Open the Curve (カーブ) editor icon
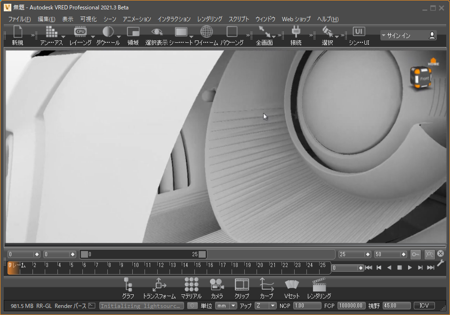 click(266, 285)
